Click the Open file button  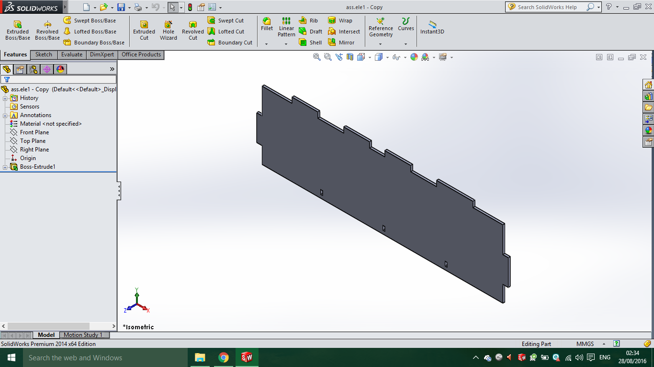pos(103,7)
